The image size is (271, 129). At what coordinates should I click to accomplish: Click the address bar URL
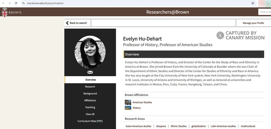click(45, 3)
